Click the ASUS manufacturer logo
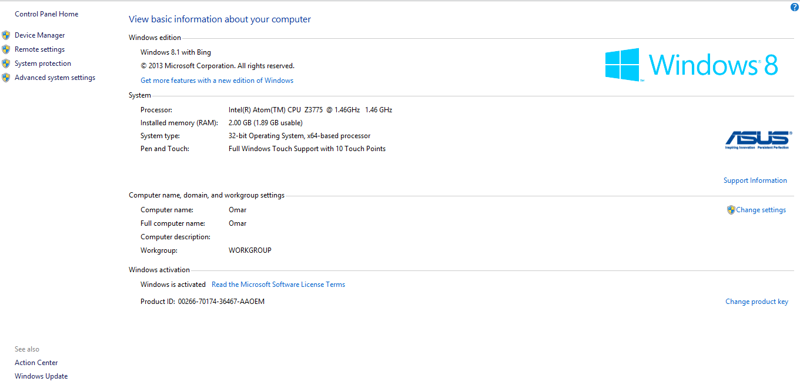Viewport: 800px width, 388px height. point(758,140)
